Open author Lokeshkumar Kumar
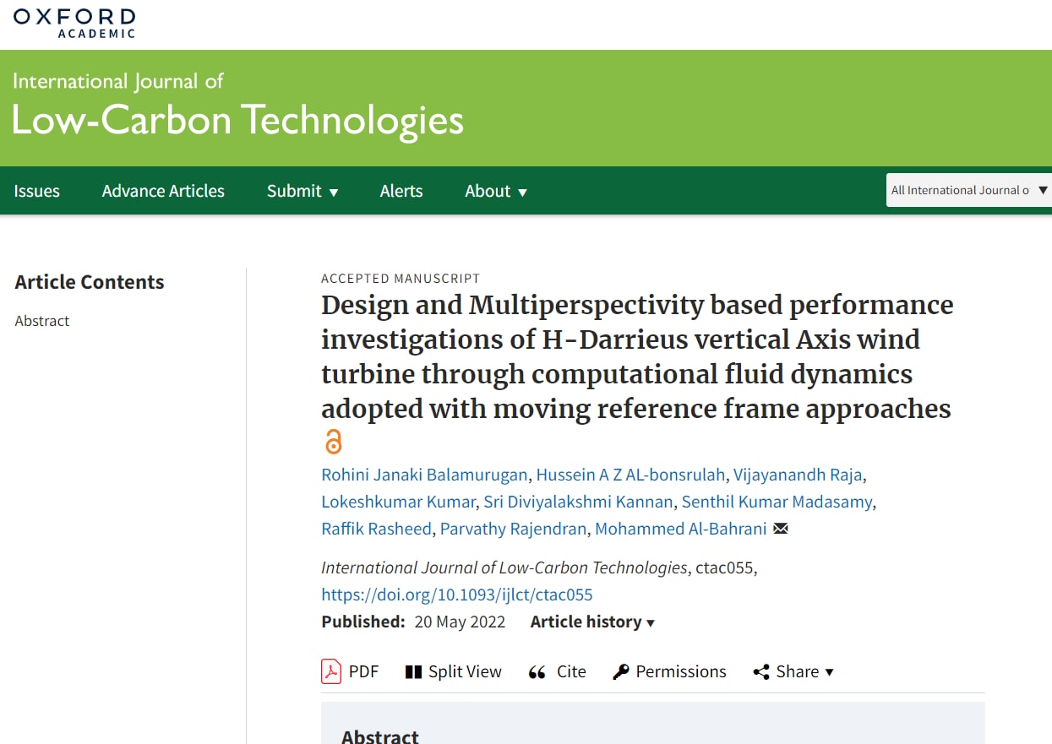 coord(398,502)
